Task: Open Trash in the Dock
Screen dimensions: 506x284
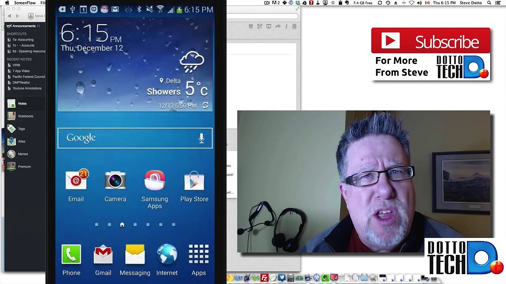Action: (x=434, y=278)
